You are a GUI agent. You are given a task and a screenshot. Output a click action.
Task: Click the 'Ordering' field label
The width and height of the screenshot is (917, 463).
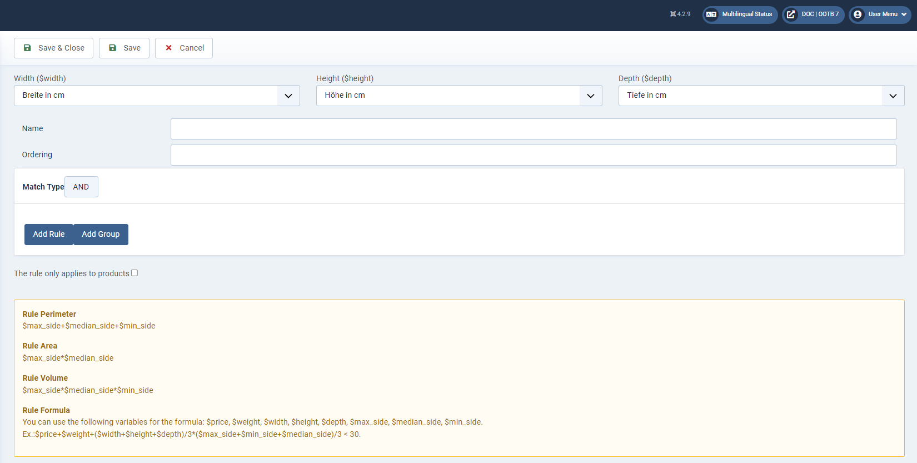[37, 155]
